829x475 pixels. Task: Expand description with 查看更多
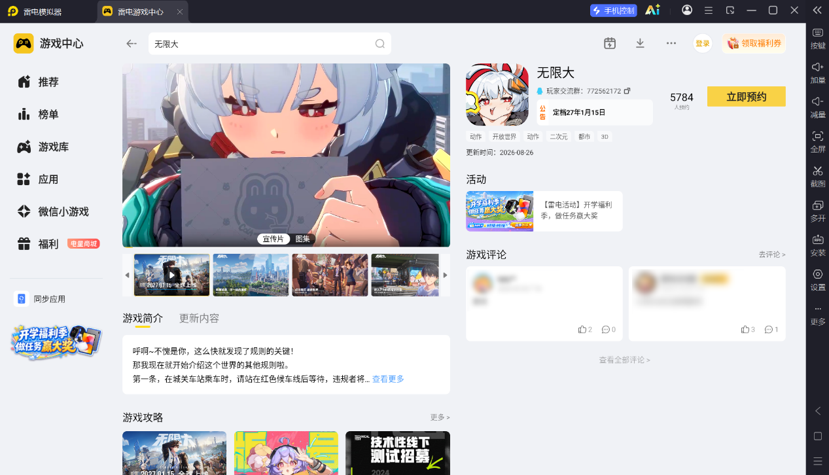click(x=388, y=379)
